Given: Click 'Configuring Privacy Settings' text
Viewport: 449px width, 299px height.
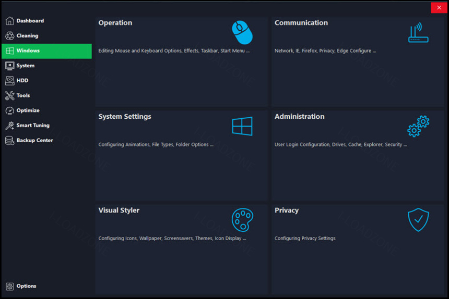Looking at the screenshot, I should pos(305,238).
